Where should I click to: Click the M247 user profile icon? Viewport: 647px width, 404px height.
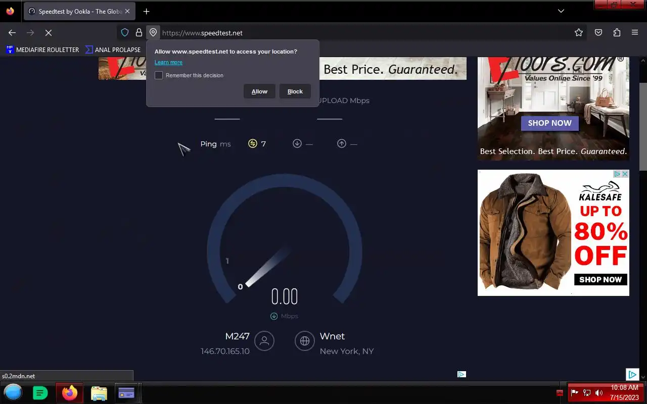pos(264,341)
